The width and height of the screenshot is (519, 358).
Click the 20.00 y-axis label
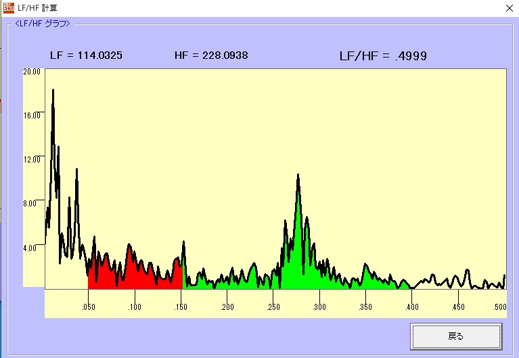coord(32,71)
